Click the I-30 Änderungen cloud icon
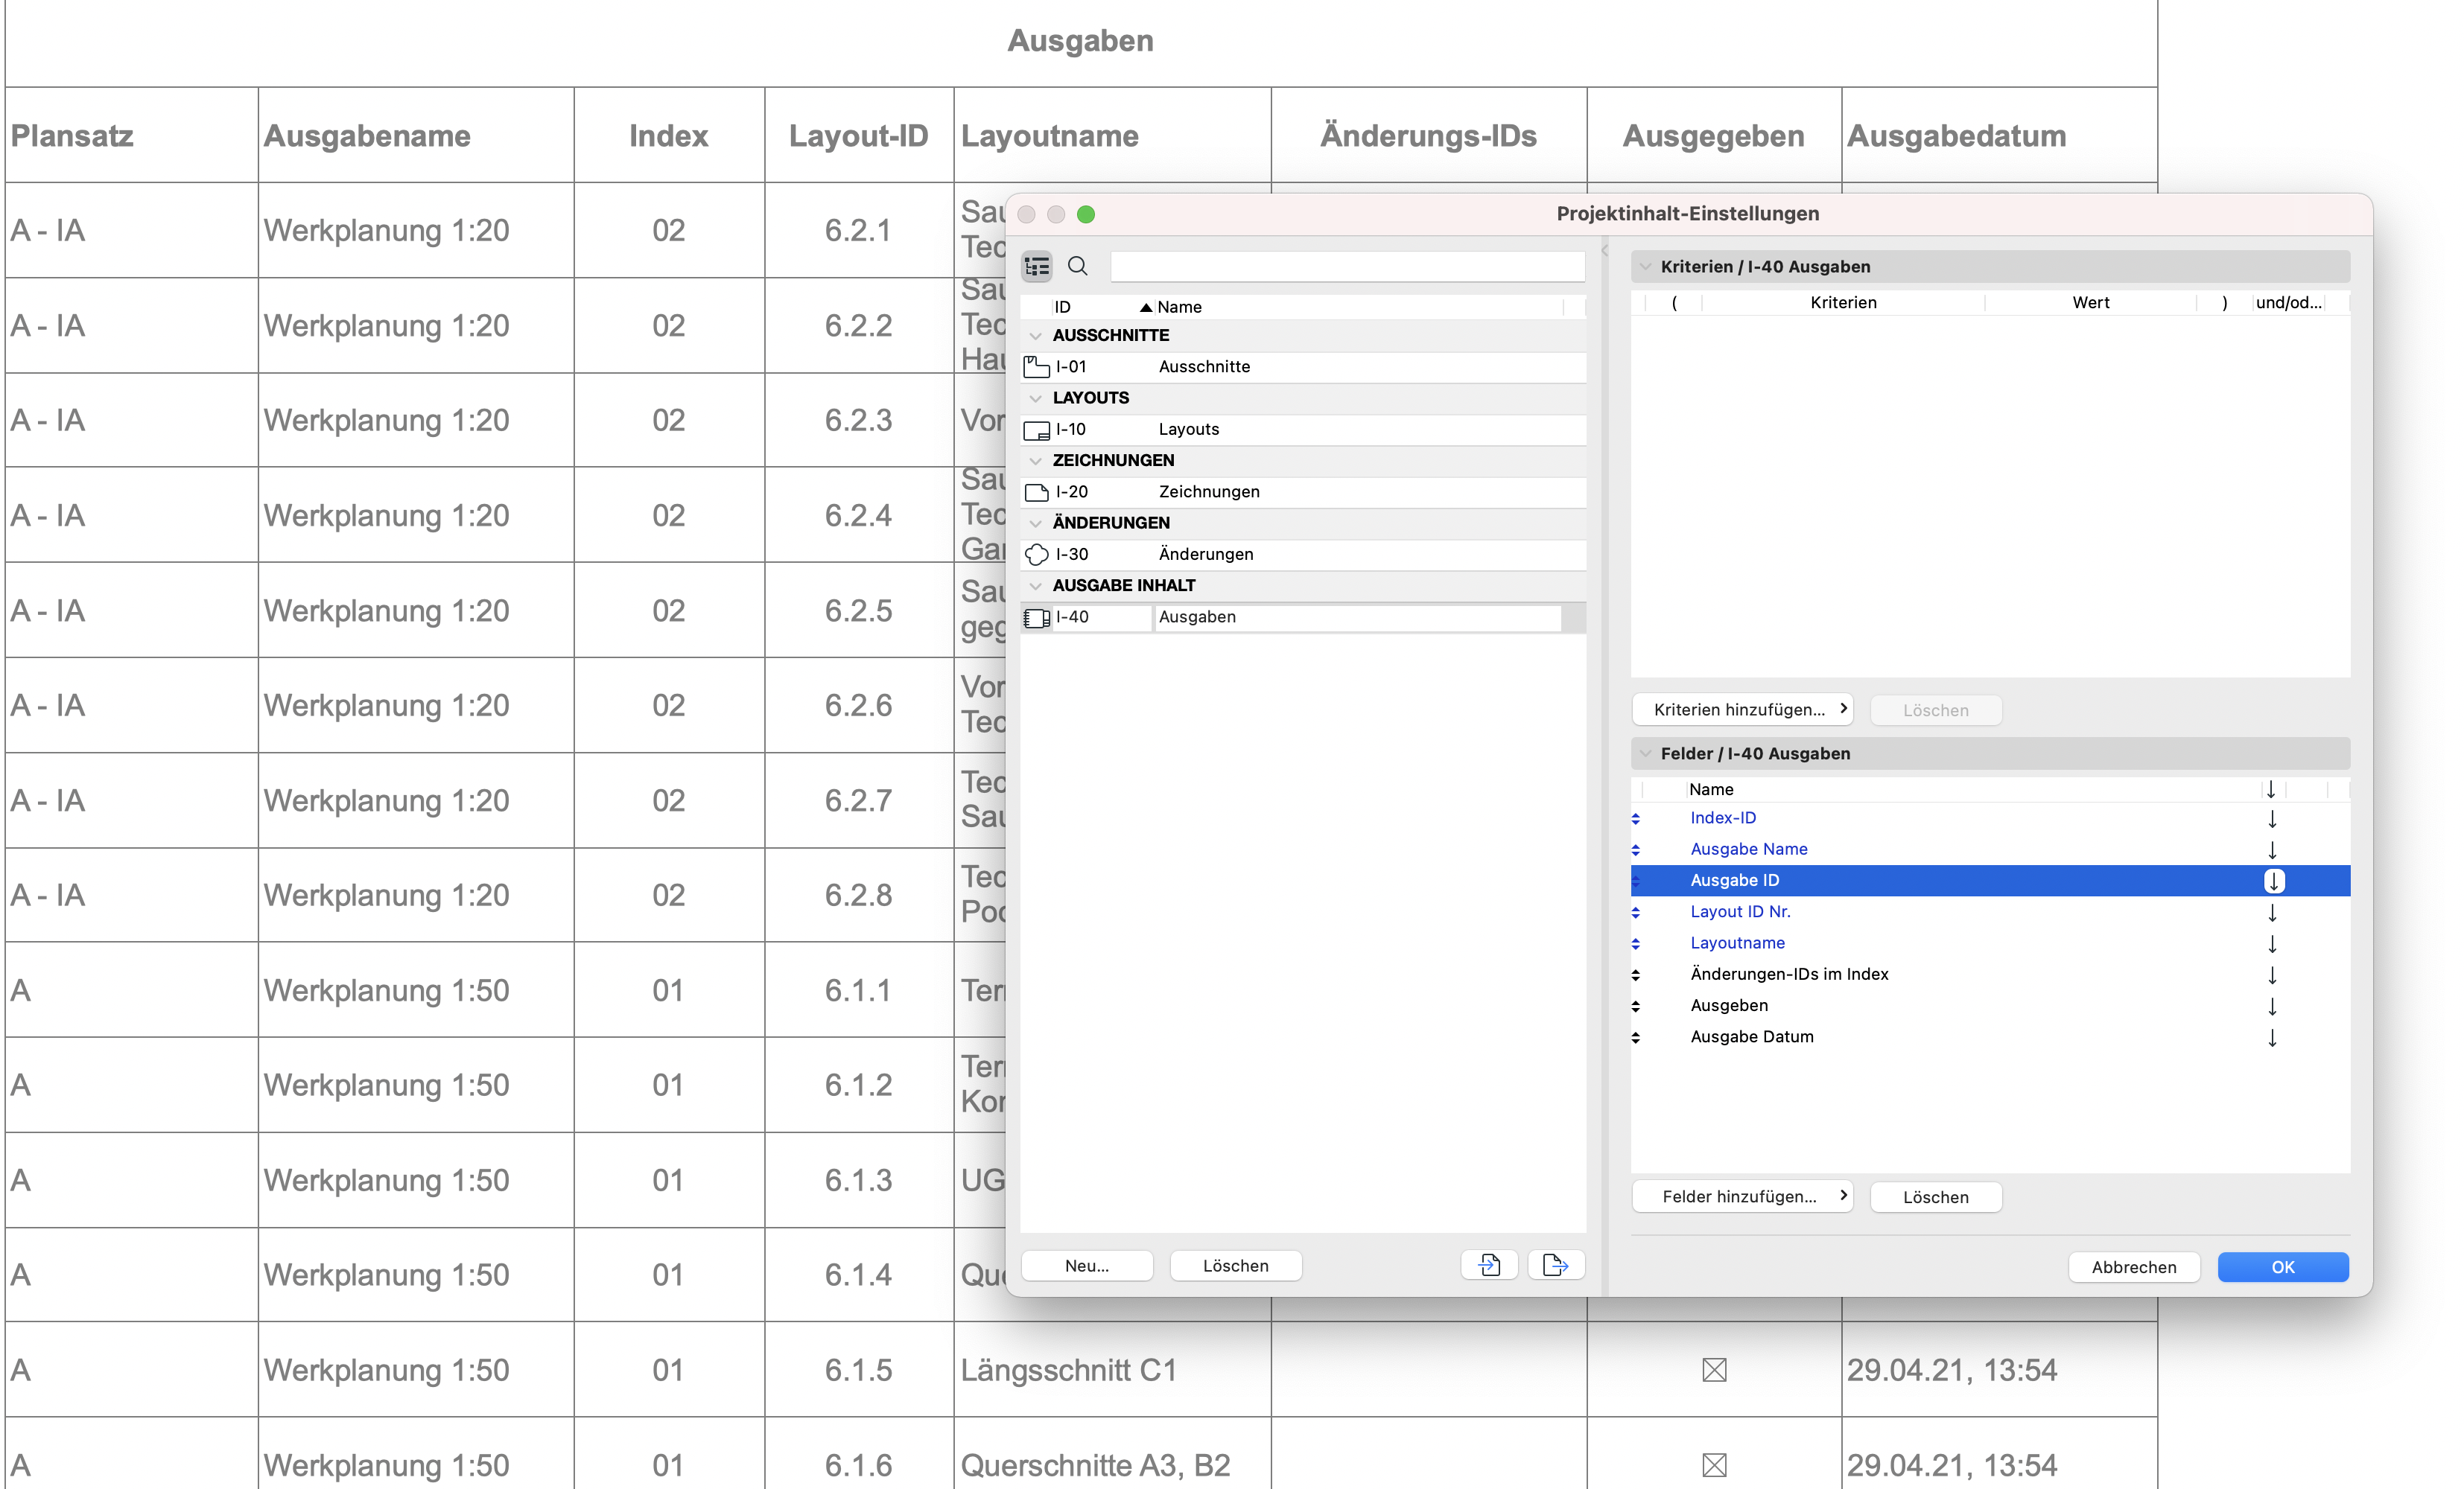This screenshot has width=2464, height=1489. [x=1037, y=555]
